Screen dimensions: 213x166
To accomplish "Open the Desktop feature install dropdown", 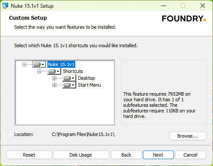I will click(x=69, y=78).
